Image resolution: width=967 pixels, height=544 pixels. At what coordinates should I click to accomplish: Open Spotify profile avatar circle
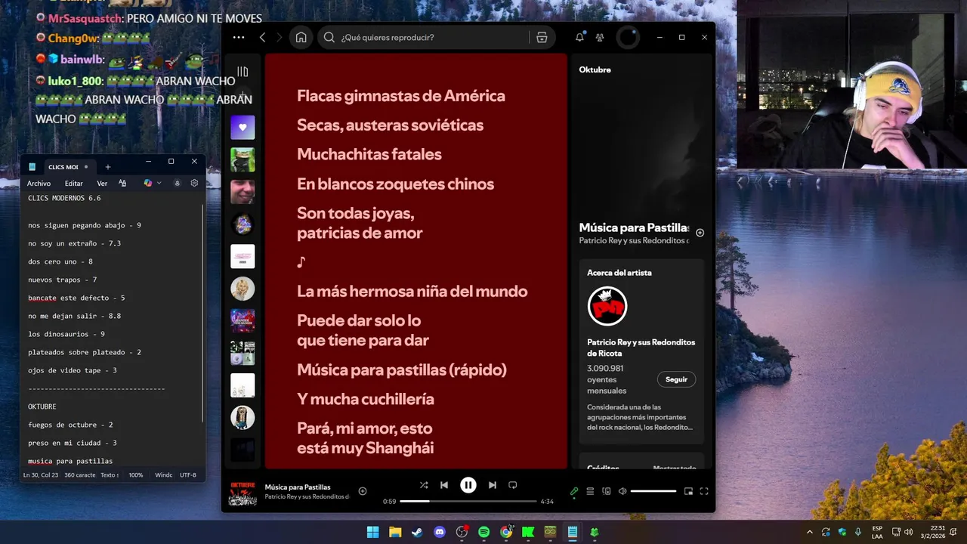pyautogui.click(x=628, y=37)
